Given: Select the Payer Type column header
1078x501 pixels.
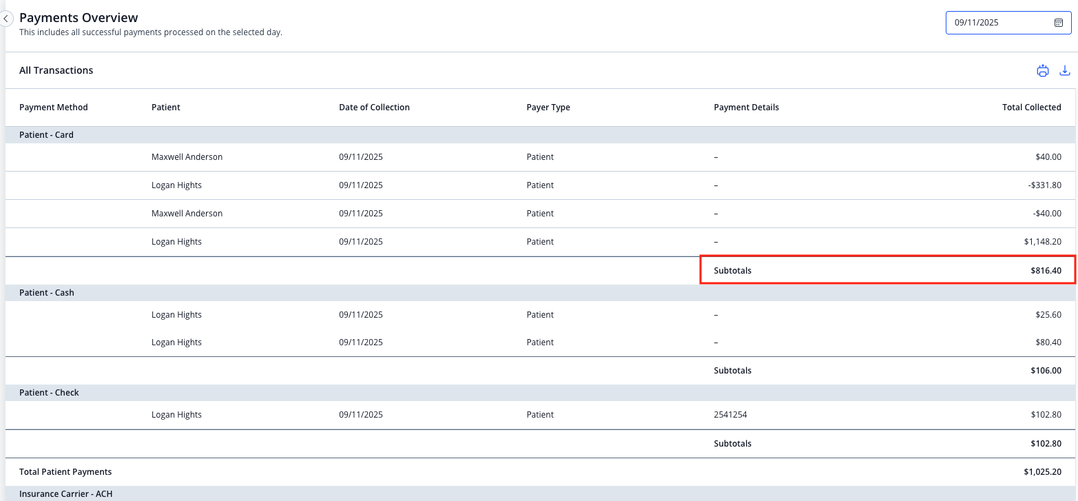Looking at the screenshot, I should (x=548, y=108).
